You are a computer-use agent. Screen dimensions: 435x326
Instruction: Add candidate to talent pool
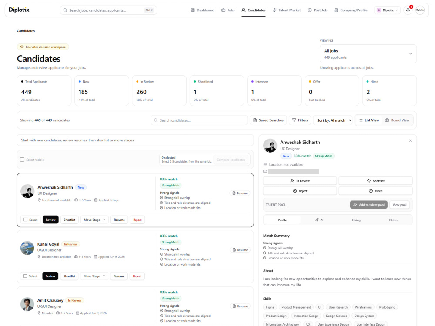369,205
